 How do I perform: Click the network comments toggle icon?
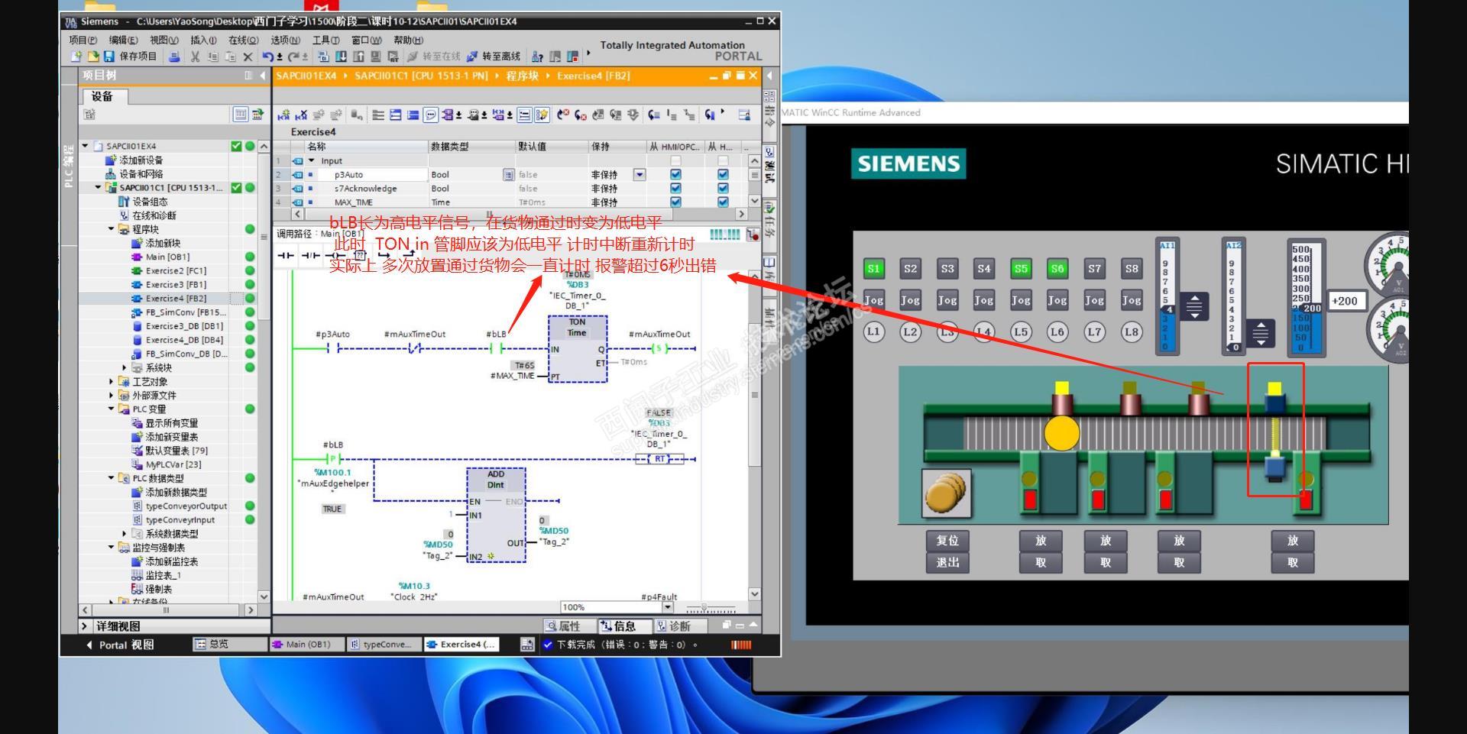431,115
